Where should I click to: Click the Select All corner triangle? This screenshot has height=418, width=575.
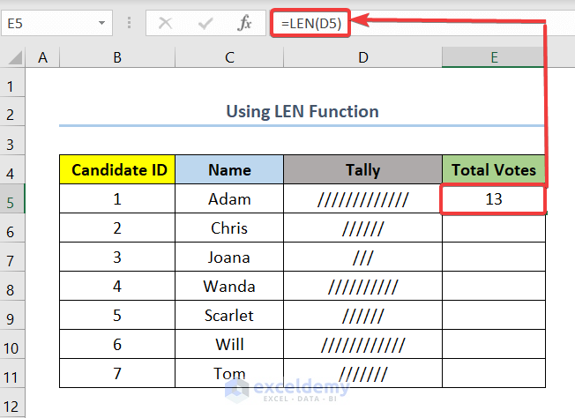(14, 58)
